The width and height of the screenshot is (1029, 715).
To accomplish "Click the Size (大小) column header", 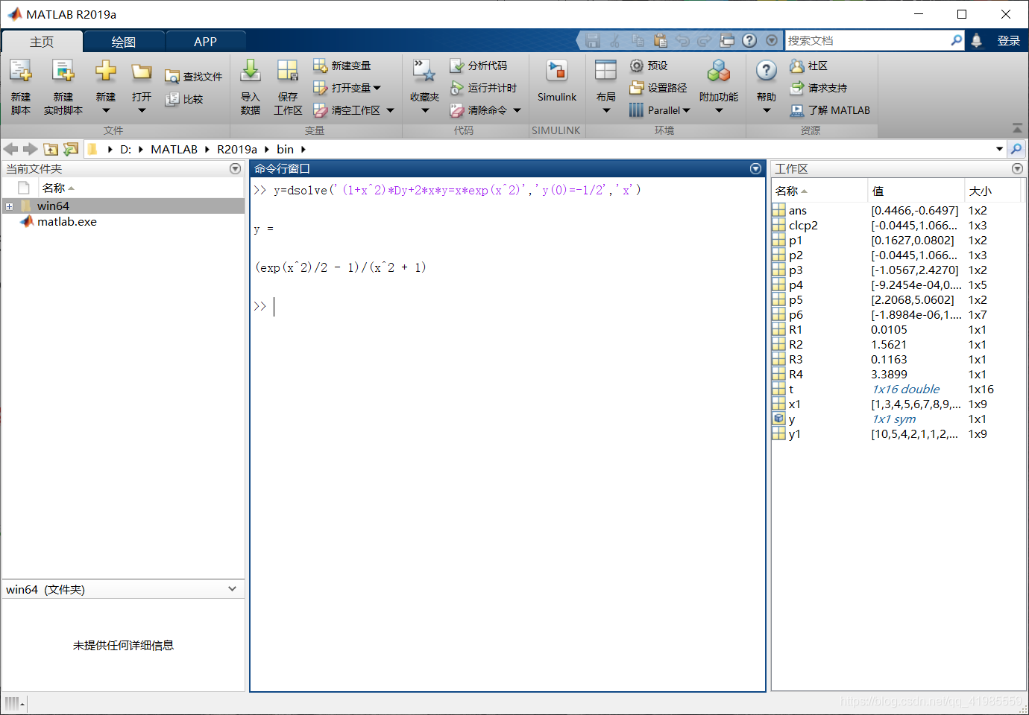I will click(992, 191).
